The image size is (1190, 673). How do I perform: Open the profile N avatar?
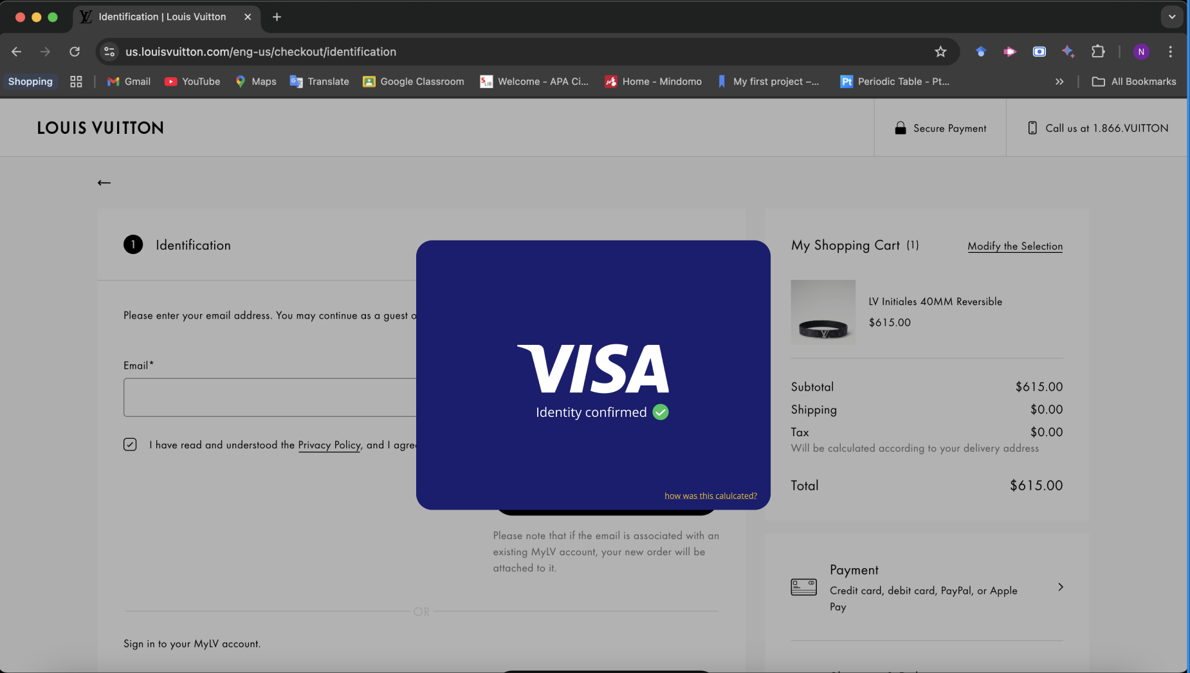[x=1141, y=51]
